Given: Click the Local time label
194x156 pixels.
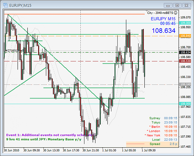Looking at the screenshot, I should click(x=156, y=140).
